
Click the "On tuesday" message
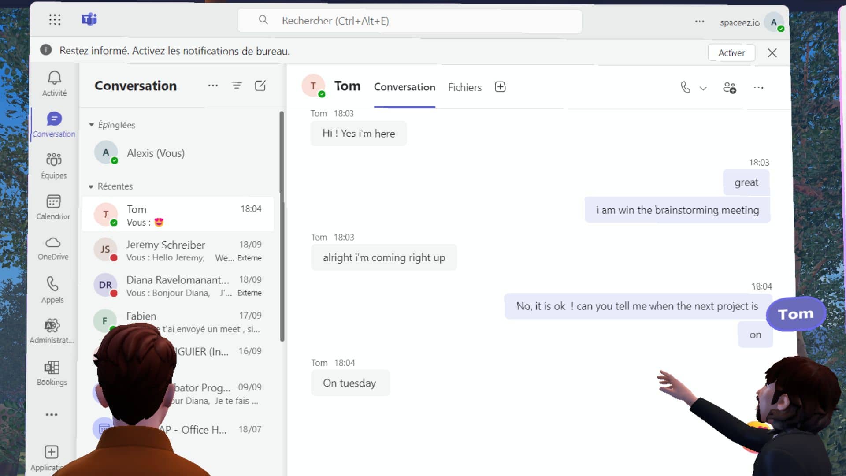pyautogui.click(x=350, y=383)
